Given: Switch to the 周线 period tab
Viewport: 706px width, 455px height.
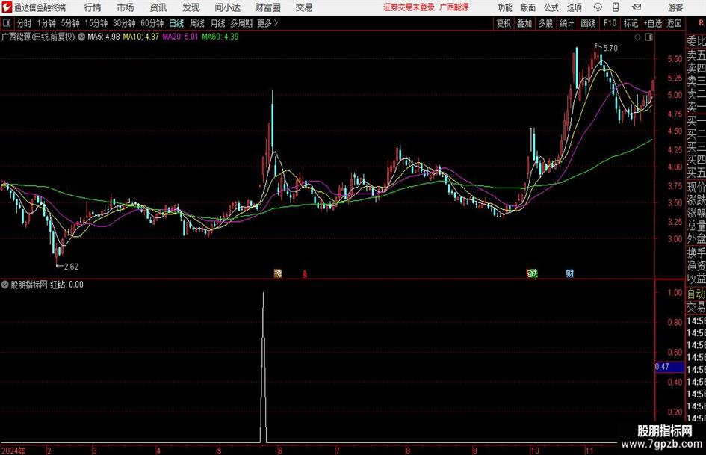Looking at the screenshot, I should point(197,23).
